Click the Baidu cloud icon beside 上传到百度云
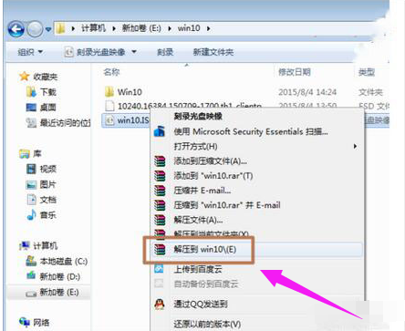 [x=159, y=269]
